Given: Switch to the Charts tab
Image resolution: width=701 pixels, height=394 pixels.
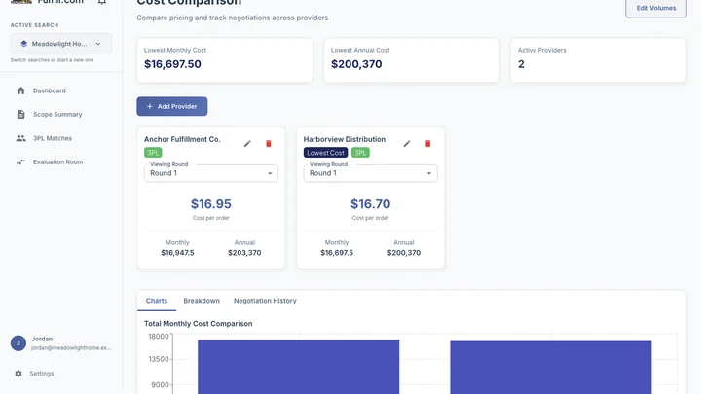Looking at the screenshot, I should (157, 301).
